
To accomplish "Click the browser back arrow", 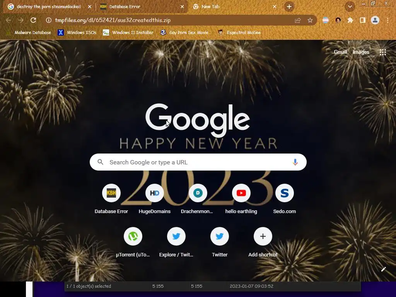I will click(9, 20).
